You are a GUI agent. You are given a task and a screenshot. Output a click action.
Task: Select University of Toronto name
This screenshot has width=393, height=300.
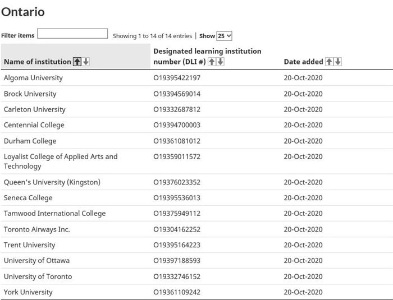click(38, 276)
